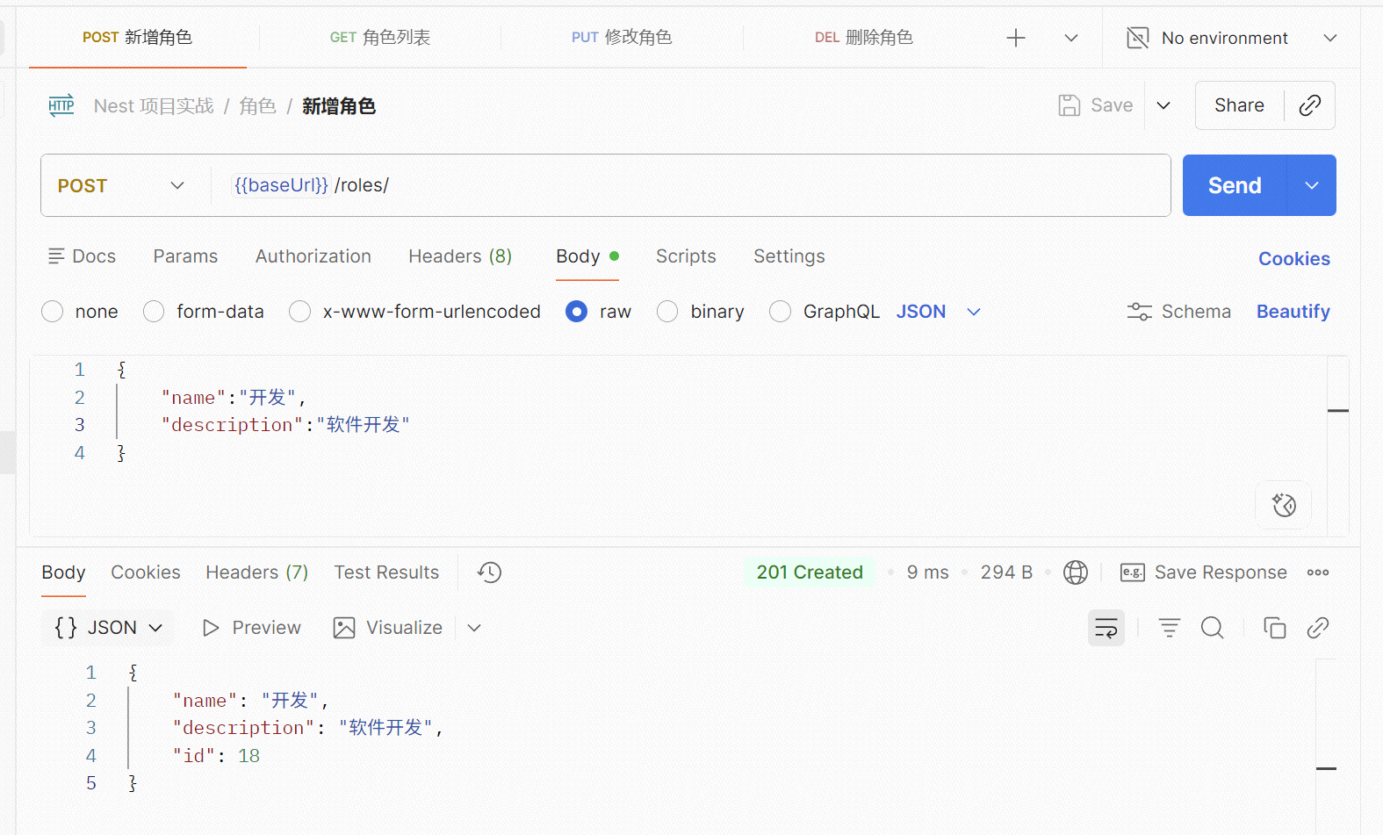Expand the Visualize options chevron
The width and height of the screenshot is (1383, 835).
pyautogui.click(x=474, y=628)
